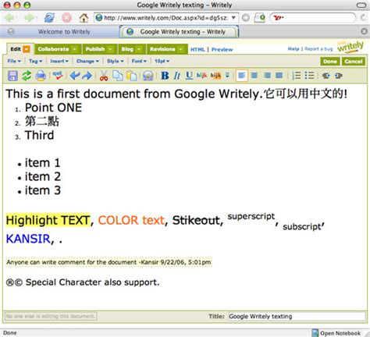Viewport: 370px width, 337px height.
Task: Select the Edit tab
Action: click(x=16, y=49)
